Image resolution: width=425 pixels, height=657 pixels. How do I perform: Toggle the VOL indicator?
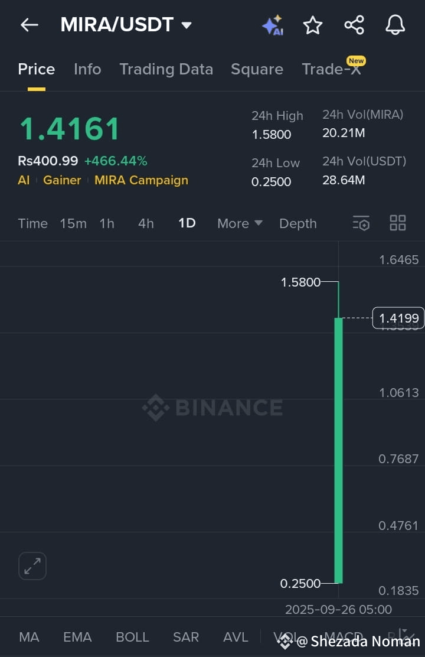[286, 638]
